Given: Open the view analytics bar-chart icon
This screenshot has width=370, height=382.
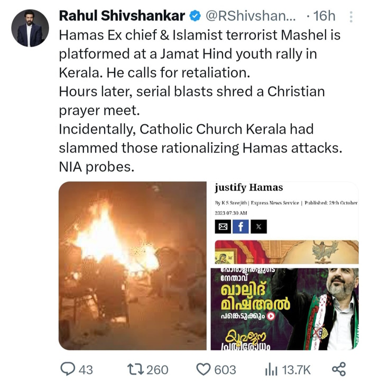Looking at the screenshot, I should [271, 369].
